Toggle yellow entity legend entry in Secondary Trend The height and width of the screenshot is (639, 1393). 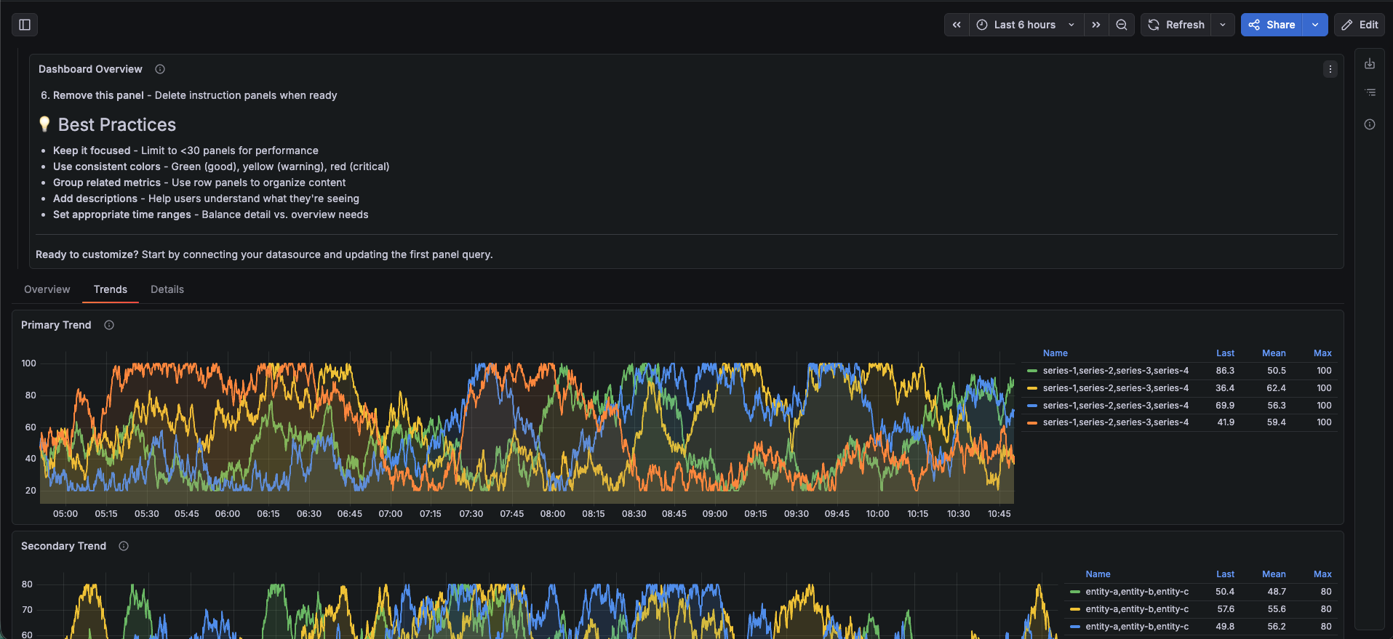1136,609
